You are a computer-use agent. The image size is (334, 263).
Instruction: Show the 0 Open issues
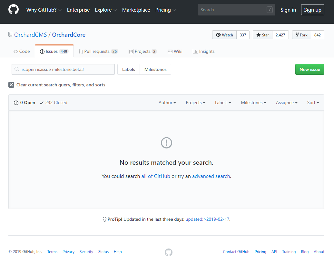tap(25, 102)
